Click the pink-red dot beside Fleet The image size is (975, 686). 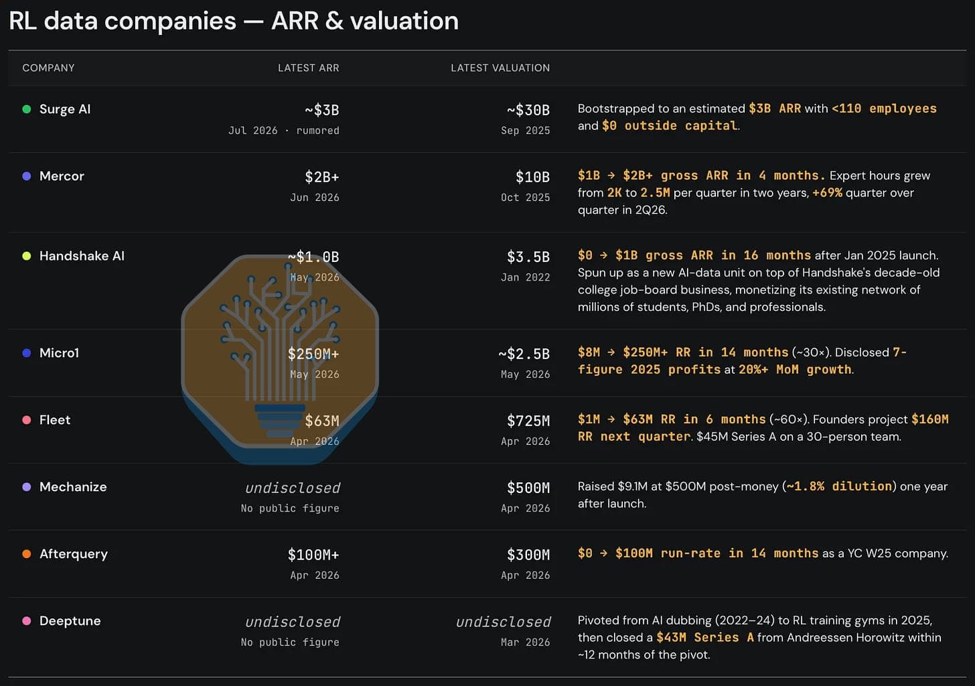tap(27, 420)
